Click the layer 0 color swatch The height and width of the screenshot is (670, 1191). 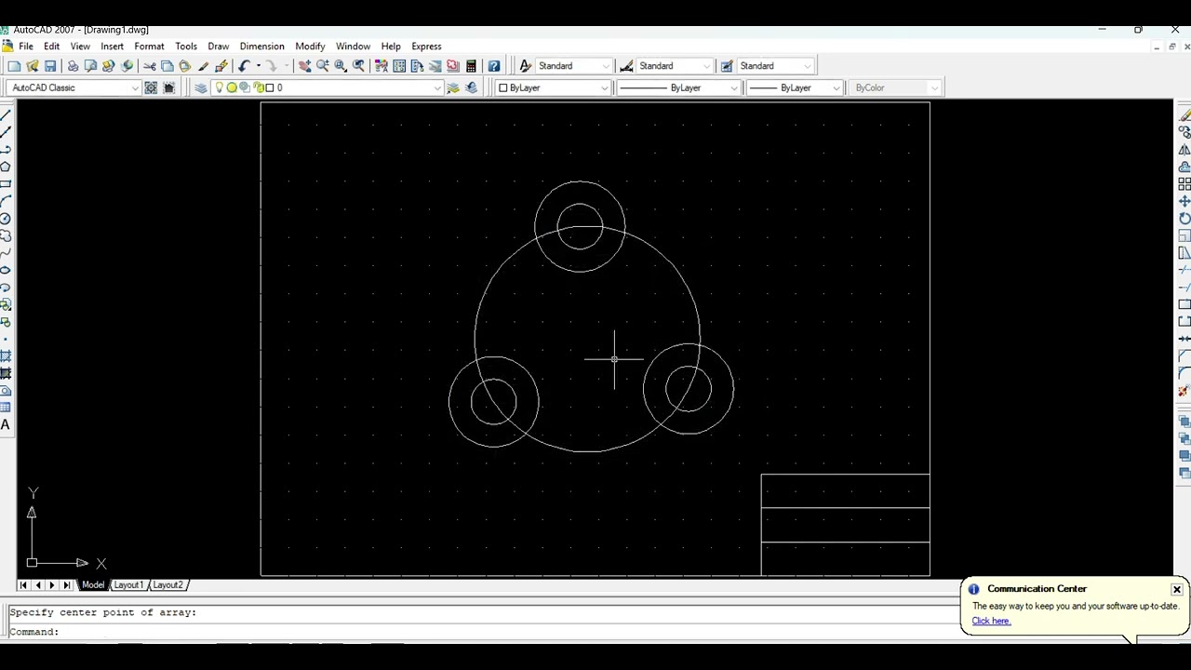tap(270, 87)
